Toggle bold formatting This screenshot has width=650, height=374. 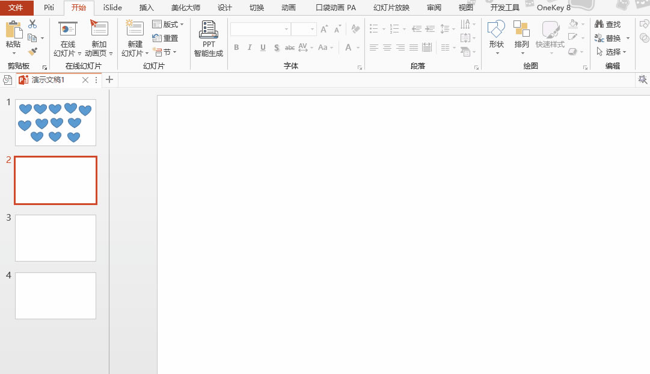point(236,48)
